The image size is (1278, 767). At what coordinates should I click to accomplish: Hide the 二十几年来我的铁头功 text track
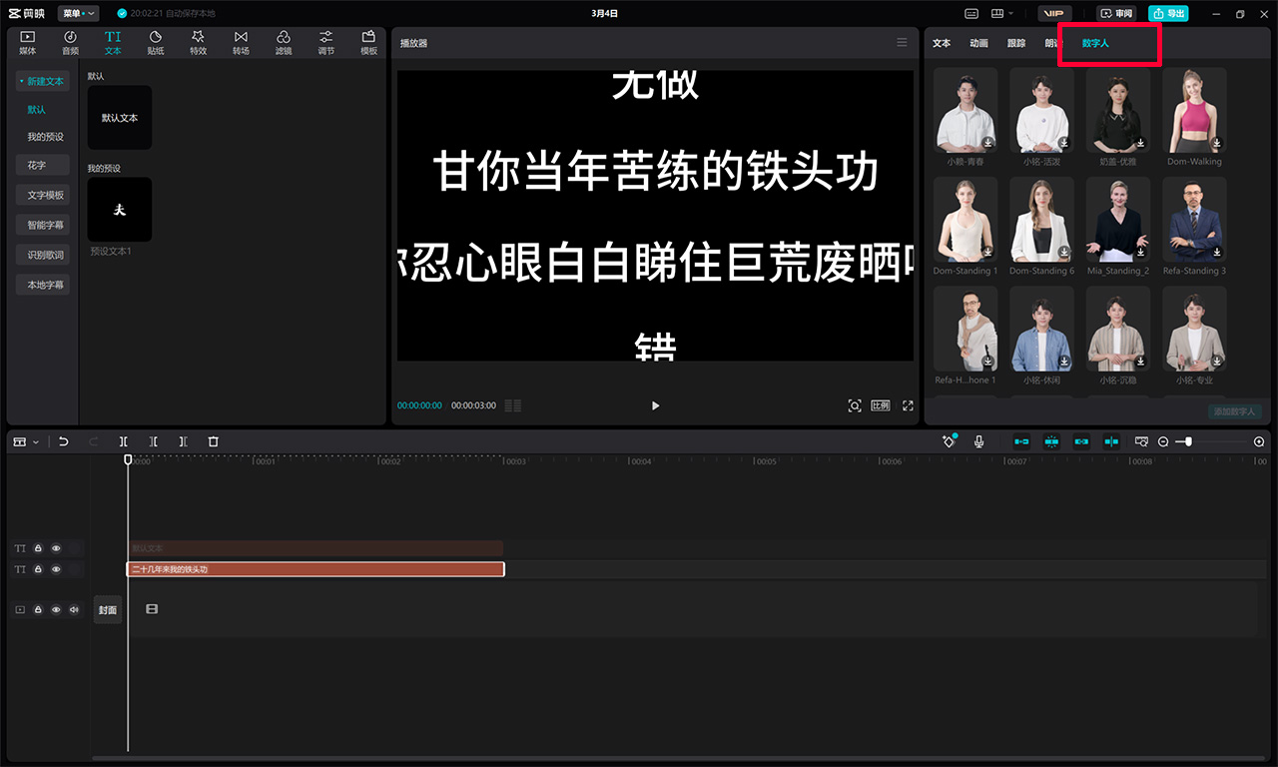(56, 568)
